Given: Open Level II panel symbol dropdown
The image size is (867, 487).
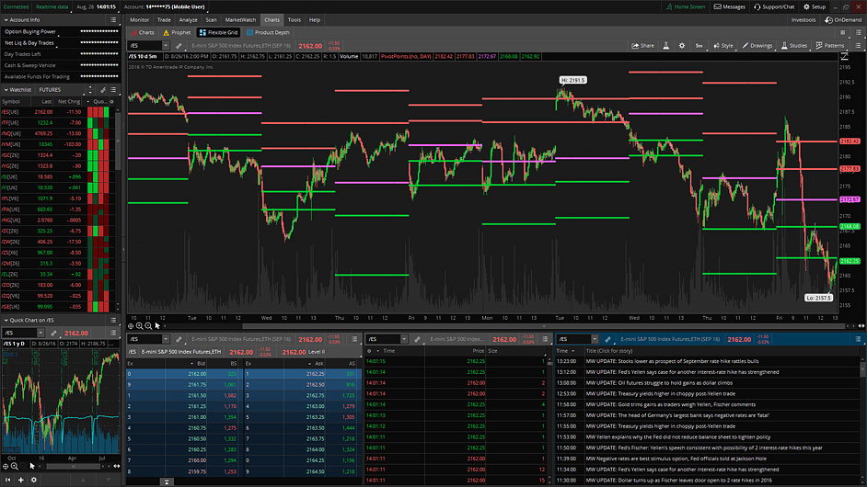Looking at the screenshot, I should tap(166, 339).
